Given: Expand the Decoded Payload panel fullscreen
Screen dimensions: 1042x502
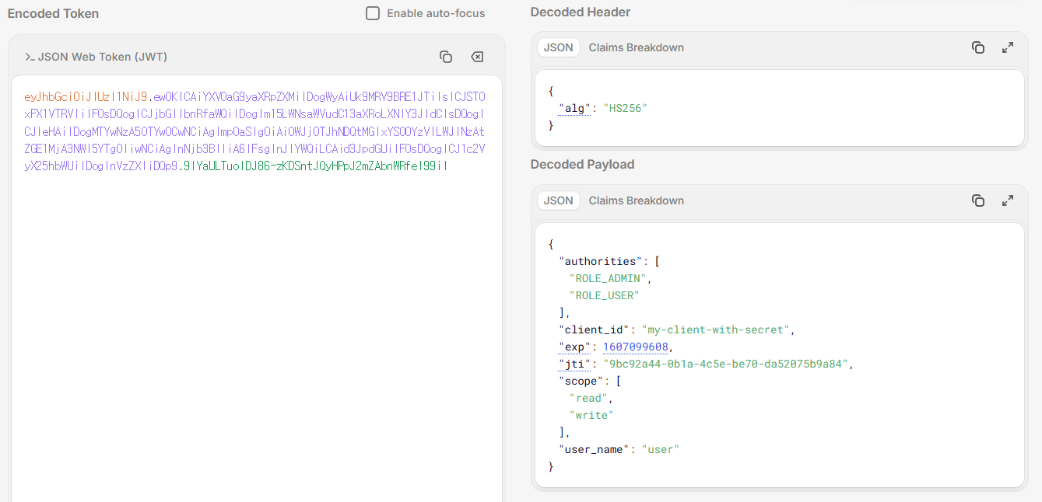Looking at the screenshot, I should (x=1008, y=200).
